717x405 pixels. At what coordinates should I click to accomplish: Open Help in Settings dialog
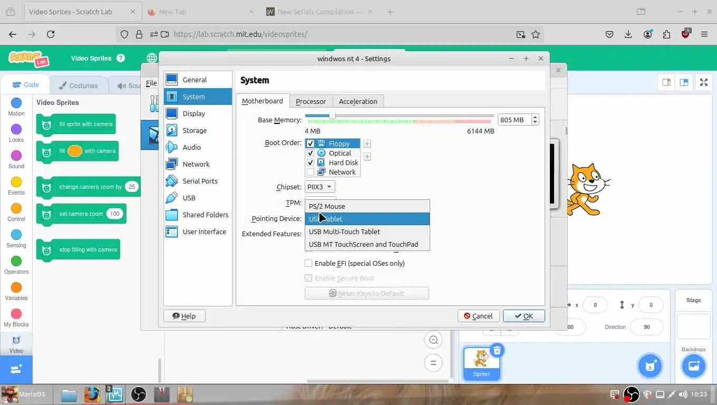(185, 316)
